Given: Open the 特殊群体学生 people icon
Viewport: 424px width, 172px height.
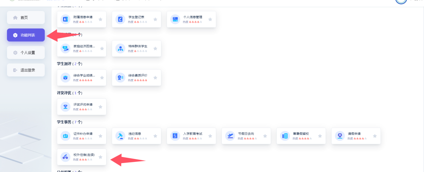Looking at the screenshot, I should pyautogui.click(x=120, y=48).
